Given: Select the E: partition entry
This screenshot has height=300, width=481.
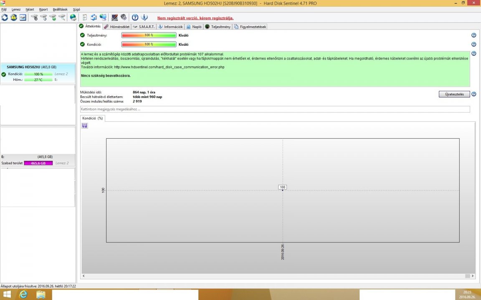Looking at the screenshot, I should tap(38, 160).
